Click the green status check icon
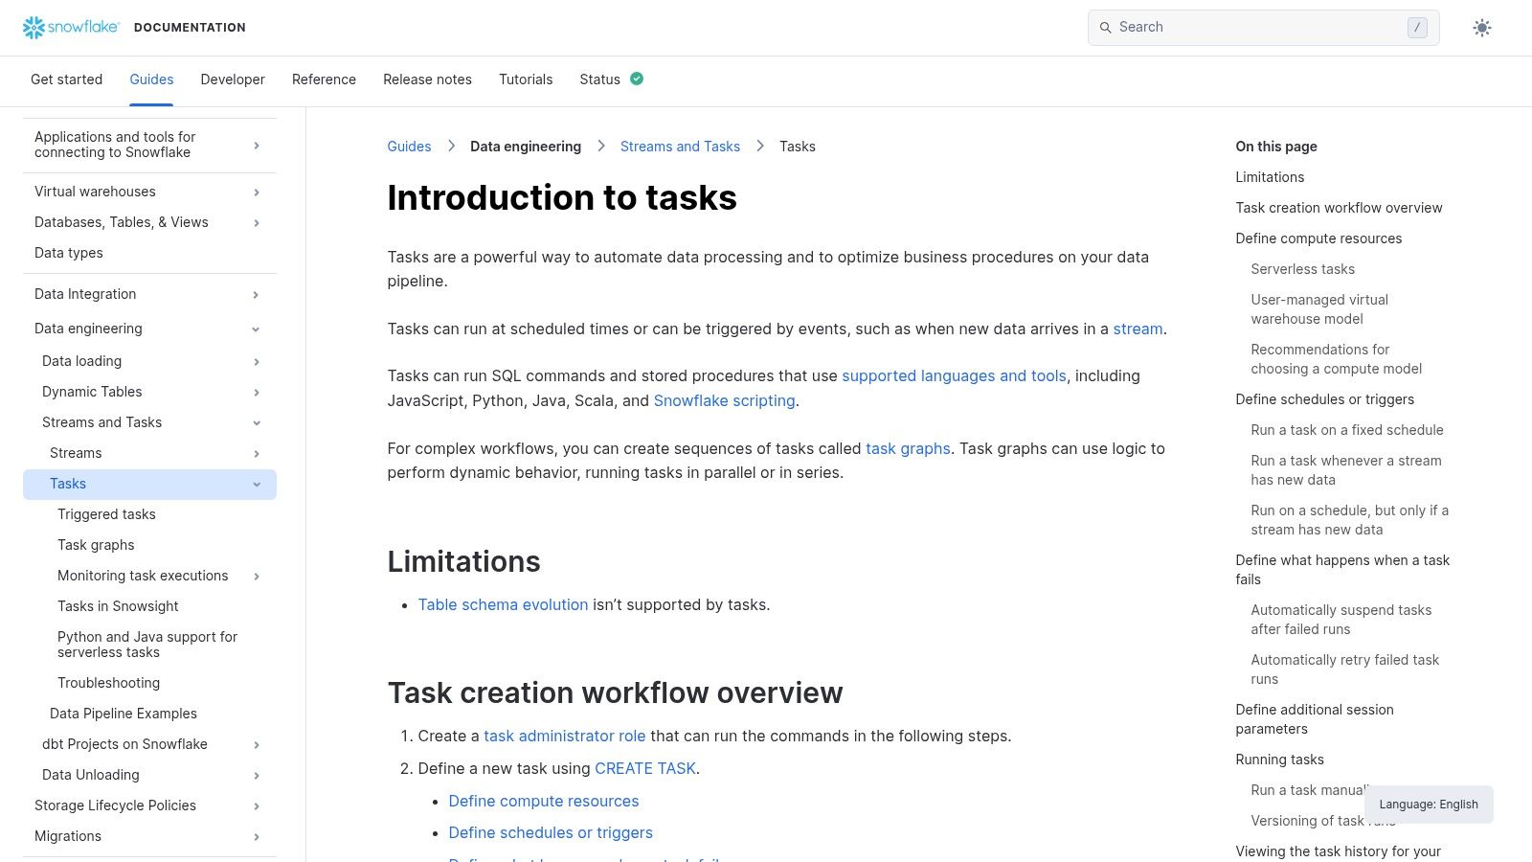This screenshot has height=862, width=1532. click(x=637, y=79)
